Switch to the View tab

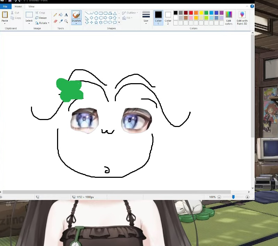(31, 6)
